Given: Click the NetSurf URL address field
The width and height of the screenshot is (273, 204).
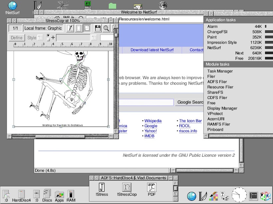Looking at the screenshot, I should pyautogui.click(x=161, y=19).
